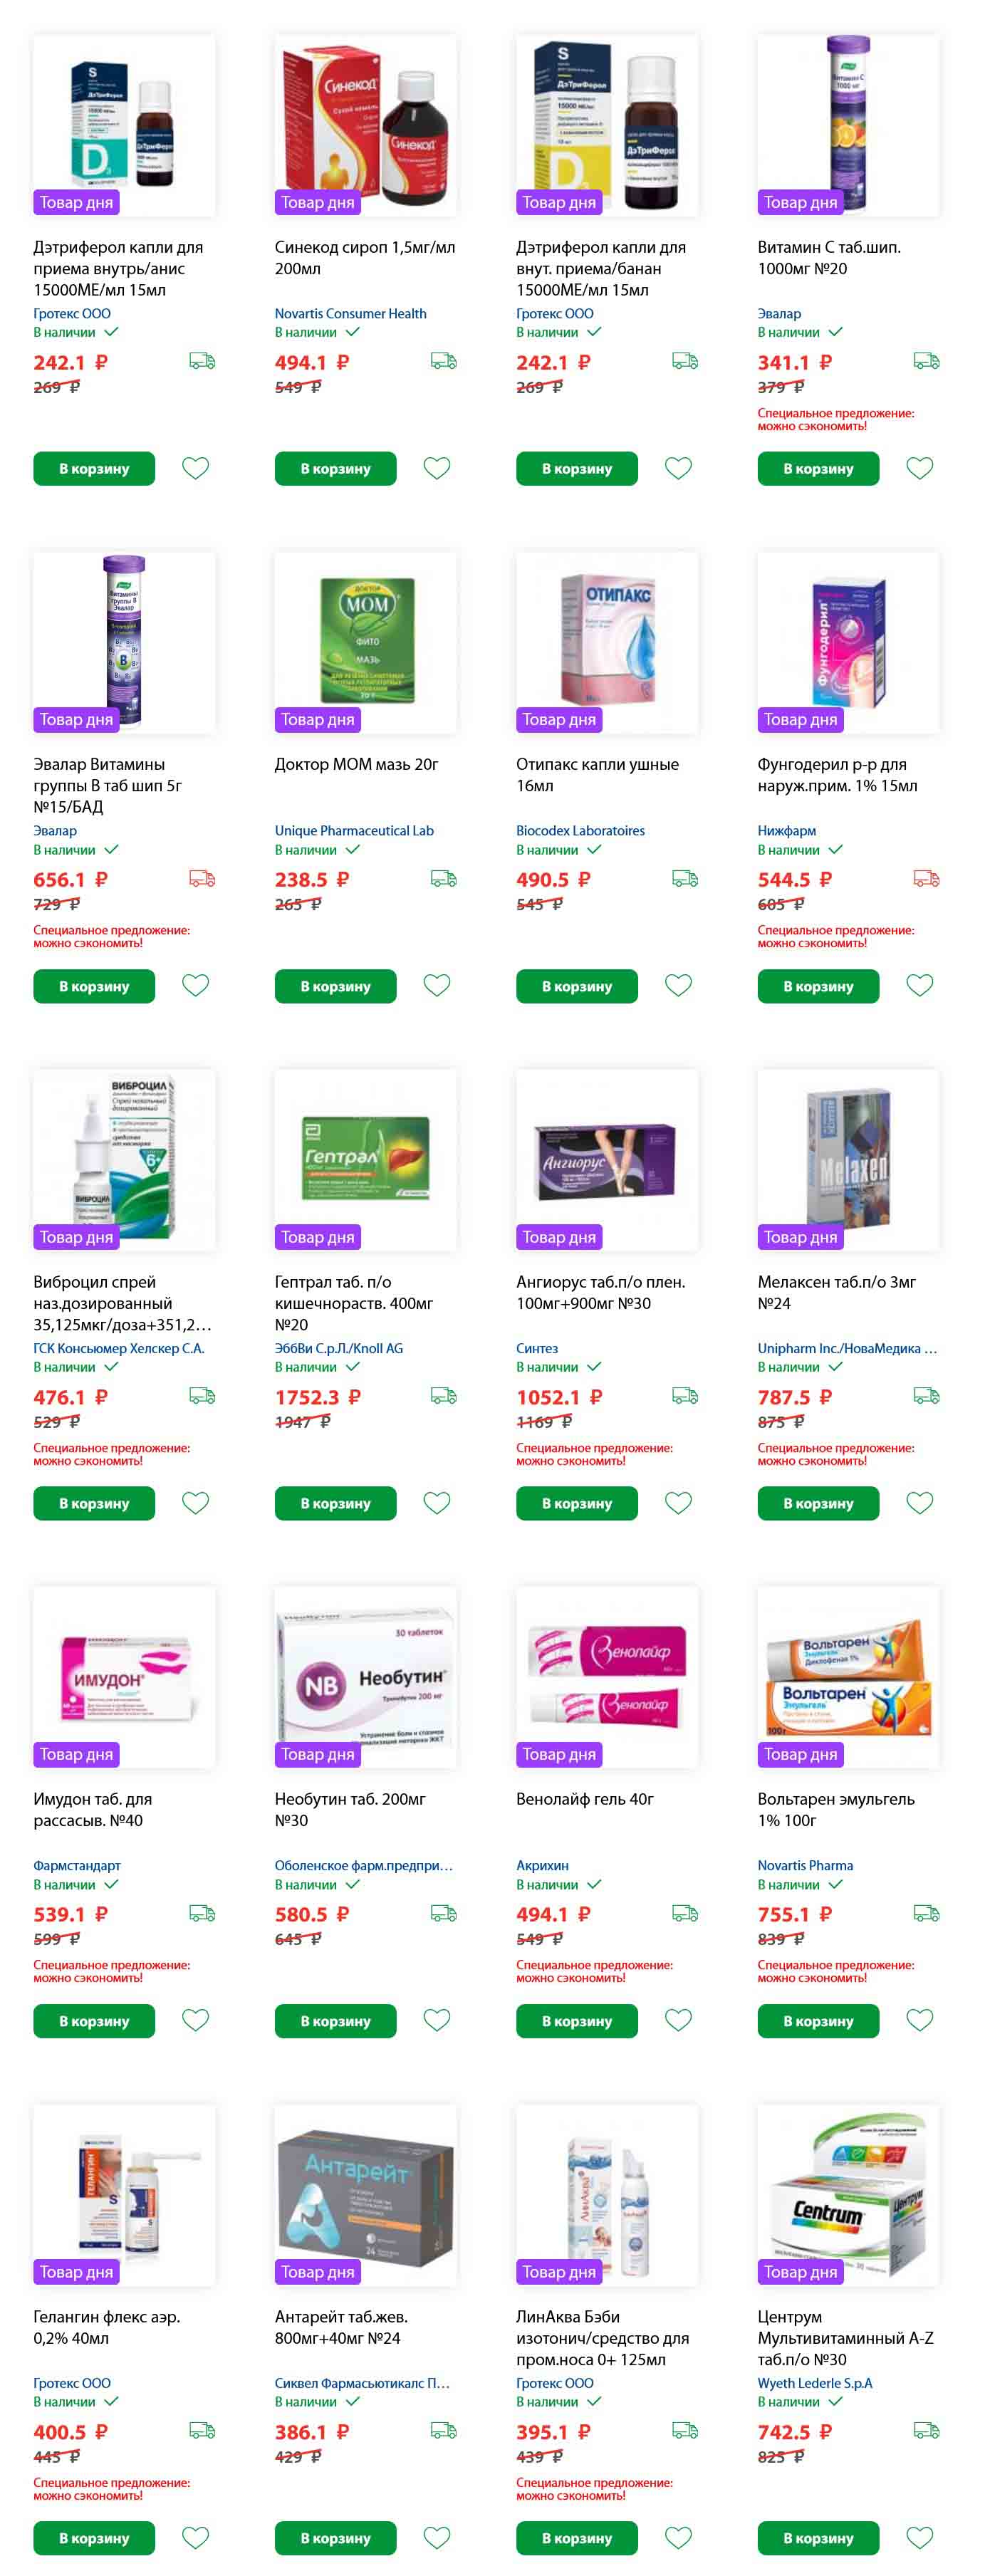Add Дэтриферол анис drops to cart
The image size is (990, 2576).
(x=94, y=468)
